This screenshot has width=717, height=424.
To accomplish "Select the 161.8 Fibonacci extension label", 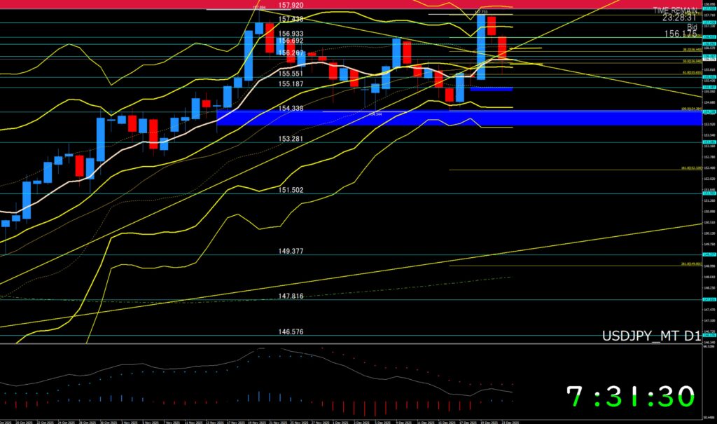I will (x=690, y=169).
